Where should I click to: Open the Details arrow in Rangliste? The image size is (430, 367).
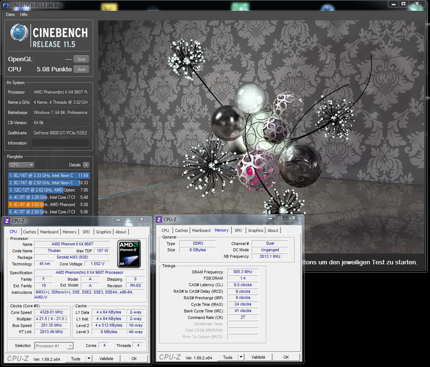pos(86,165)
